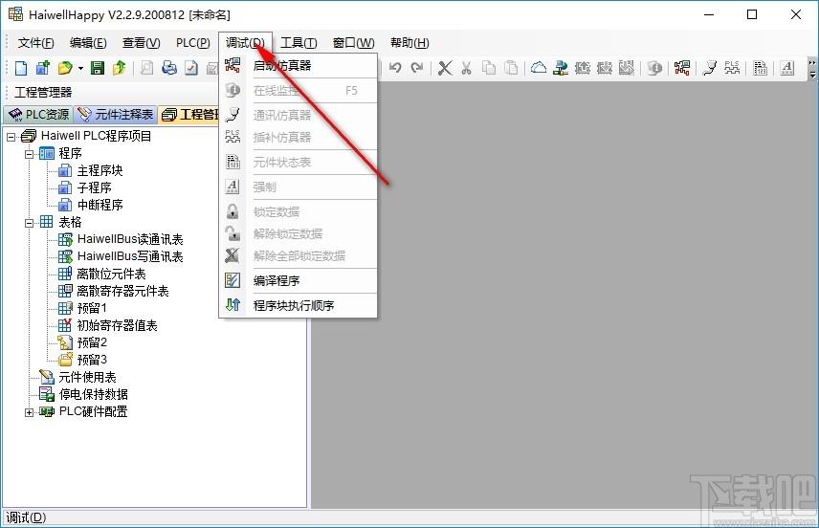Close the 调试(D) menu
This screenshot has height=528, width=819.
click(245, 43)
